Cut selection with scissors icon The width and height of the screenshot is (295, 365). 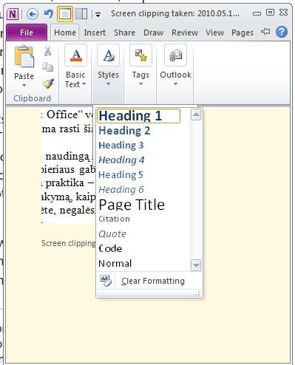coord(48,51)
